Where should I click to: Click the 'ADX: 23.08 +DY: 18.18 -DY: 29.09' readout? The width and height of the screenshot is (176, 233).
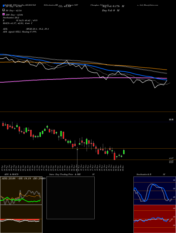coord(23,178)
